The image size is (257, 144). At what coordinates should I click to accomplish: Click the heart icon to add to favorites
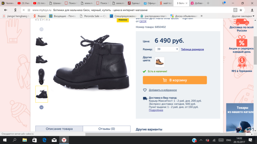pos(145,90)
